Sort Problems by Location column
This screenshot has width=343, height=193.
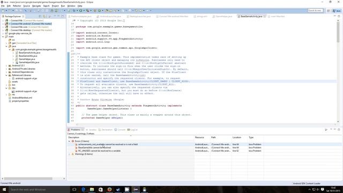240,137
